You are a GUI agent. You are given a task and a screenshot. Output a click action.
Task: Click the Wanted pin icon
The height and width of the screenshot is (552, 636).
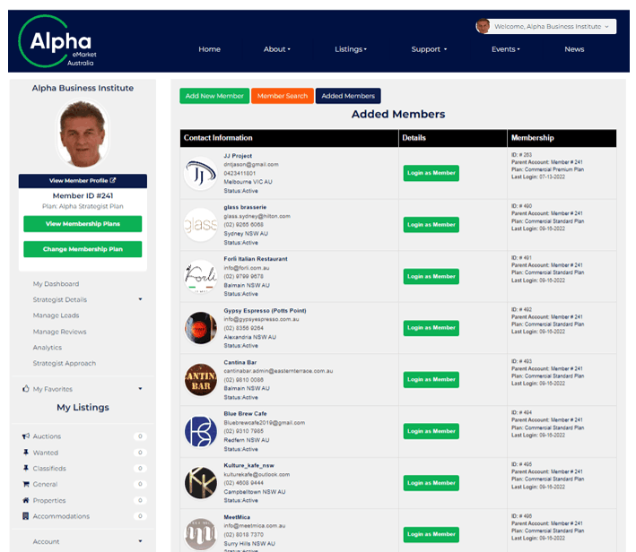coord(25,453)
